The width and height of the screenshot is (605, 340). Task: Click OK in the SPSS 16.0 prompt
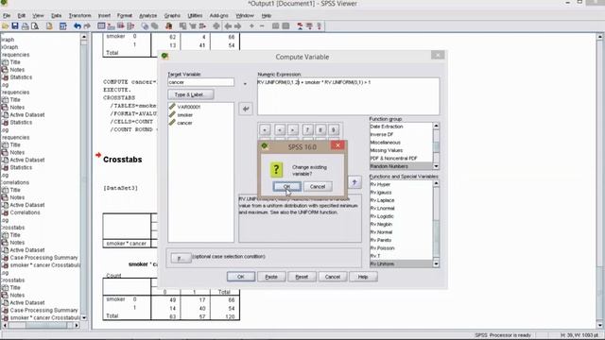click(286, 187)
